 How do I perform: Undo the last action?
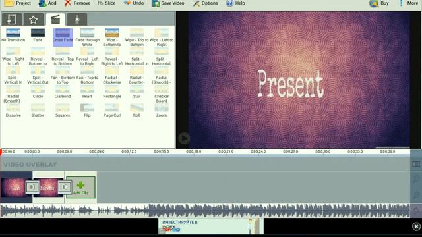(x=134, y=3)
